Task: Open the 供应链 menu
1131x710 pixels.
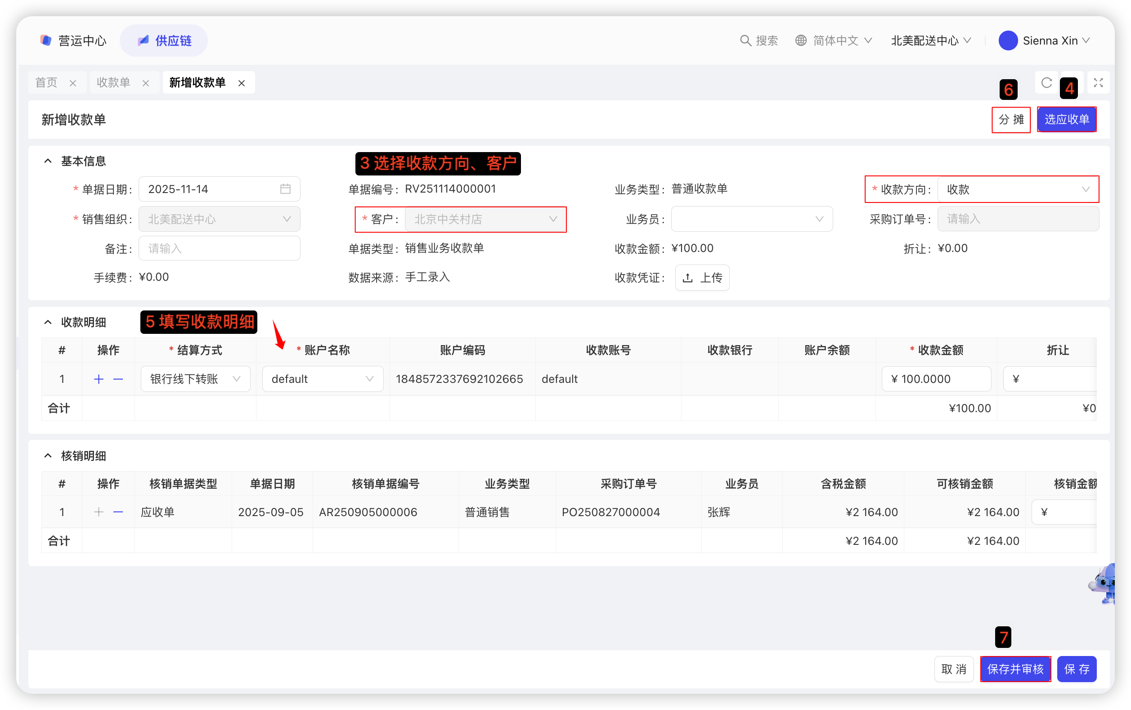Action: click(164, 41)
